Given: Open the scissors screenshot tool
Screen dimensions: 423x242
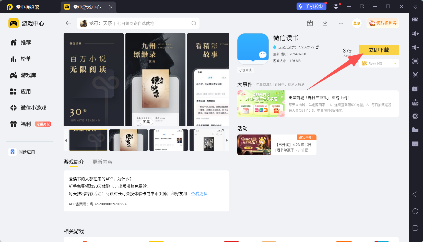Looking at the screenshot, I should click(415, 75).
